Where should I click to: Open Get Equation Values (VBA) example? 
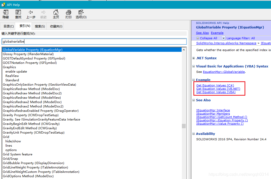click(x=216, y=92)
